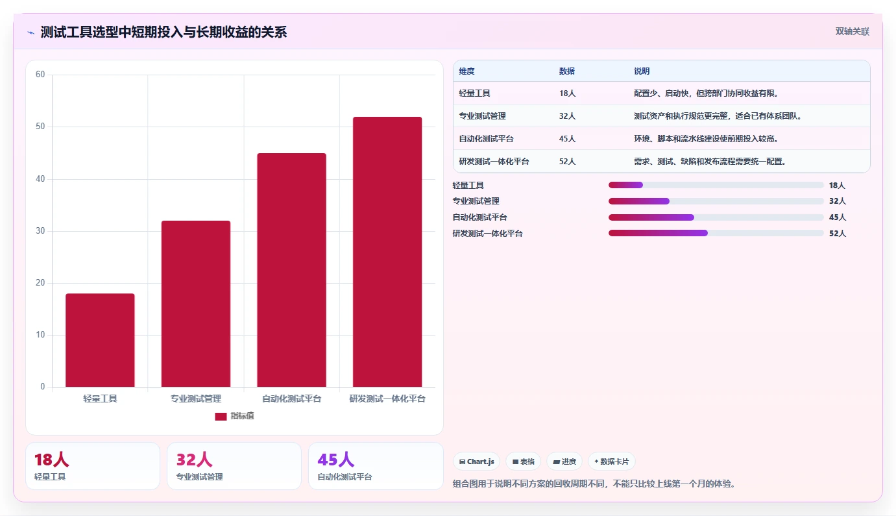896x516 pixels.
Task: Click the 轻量工具 bar in chart
Action: (x=100, y=340)
